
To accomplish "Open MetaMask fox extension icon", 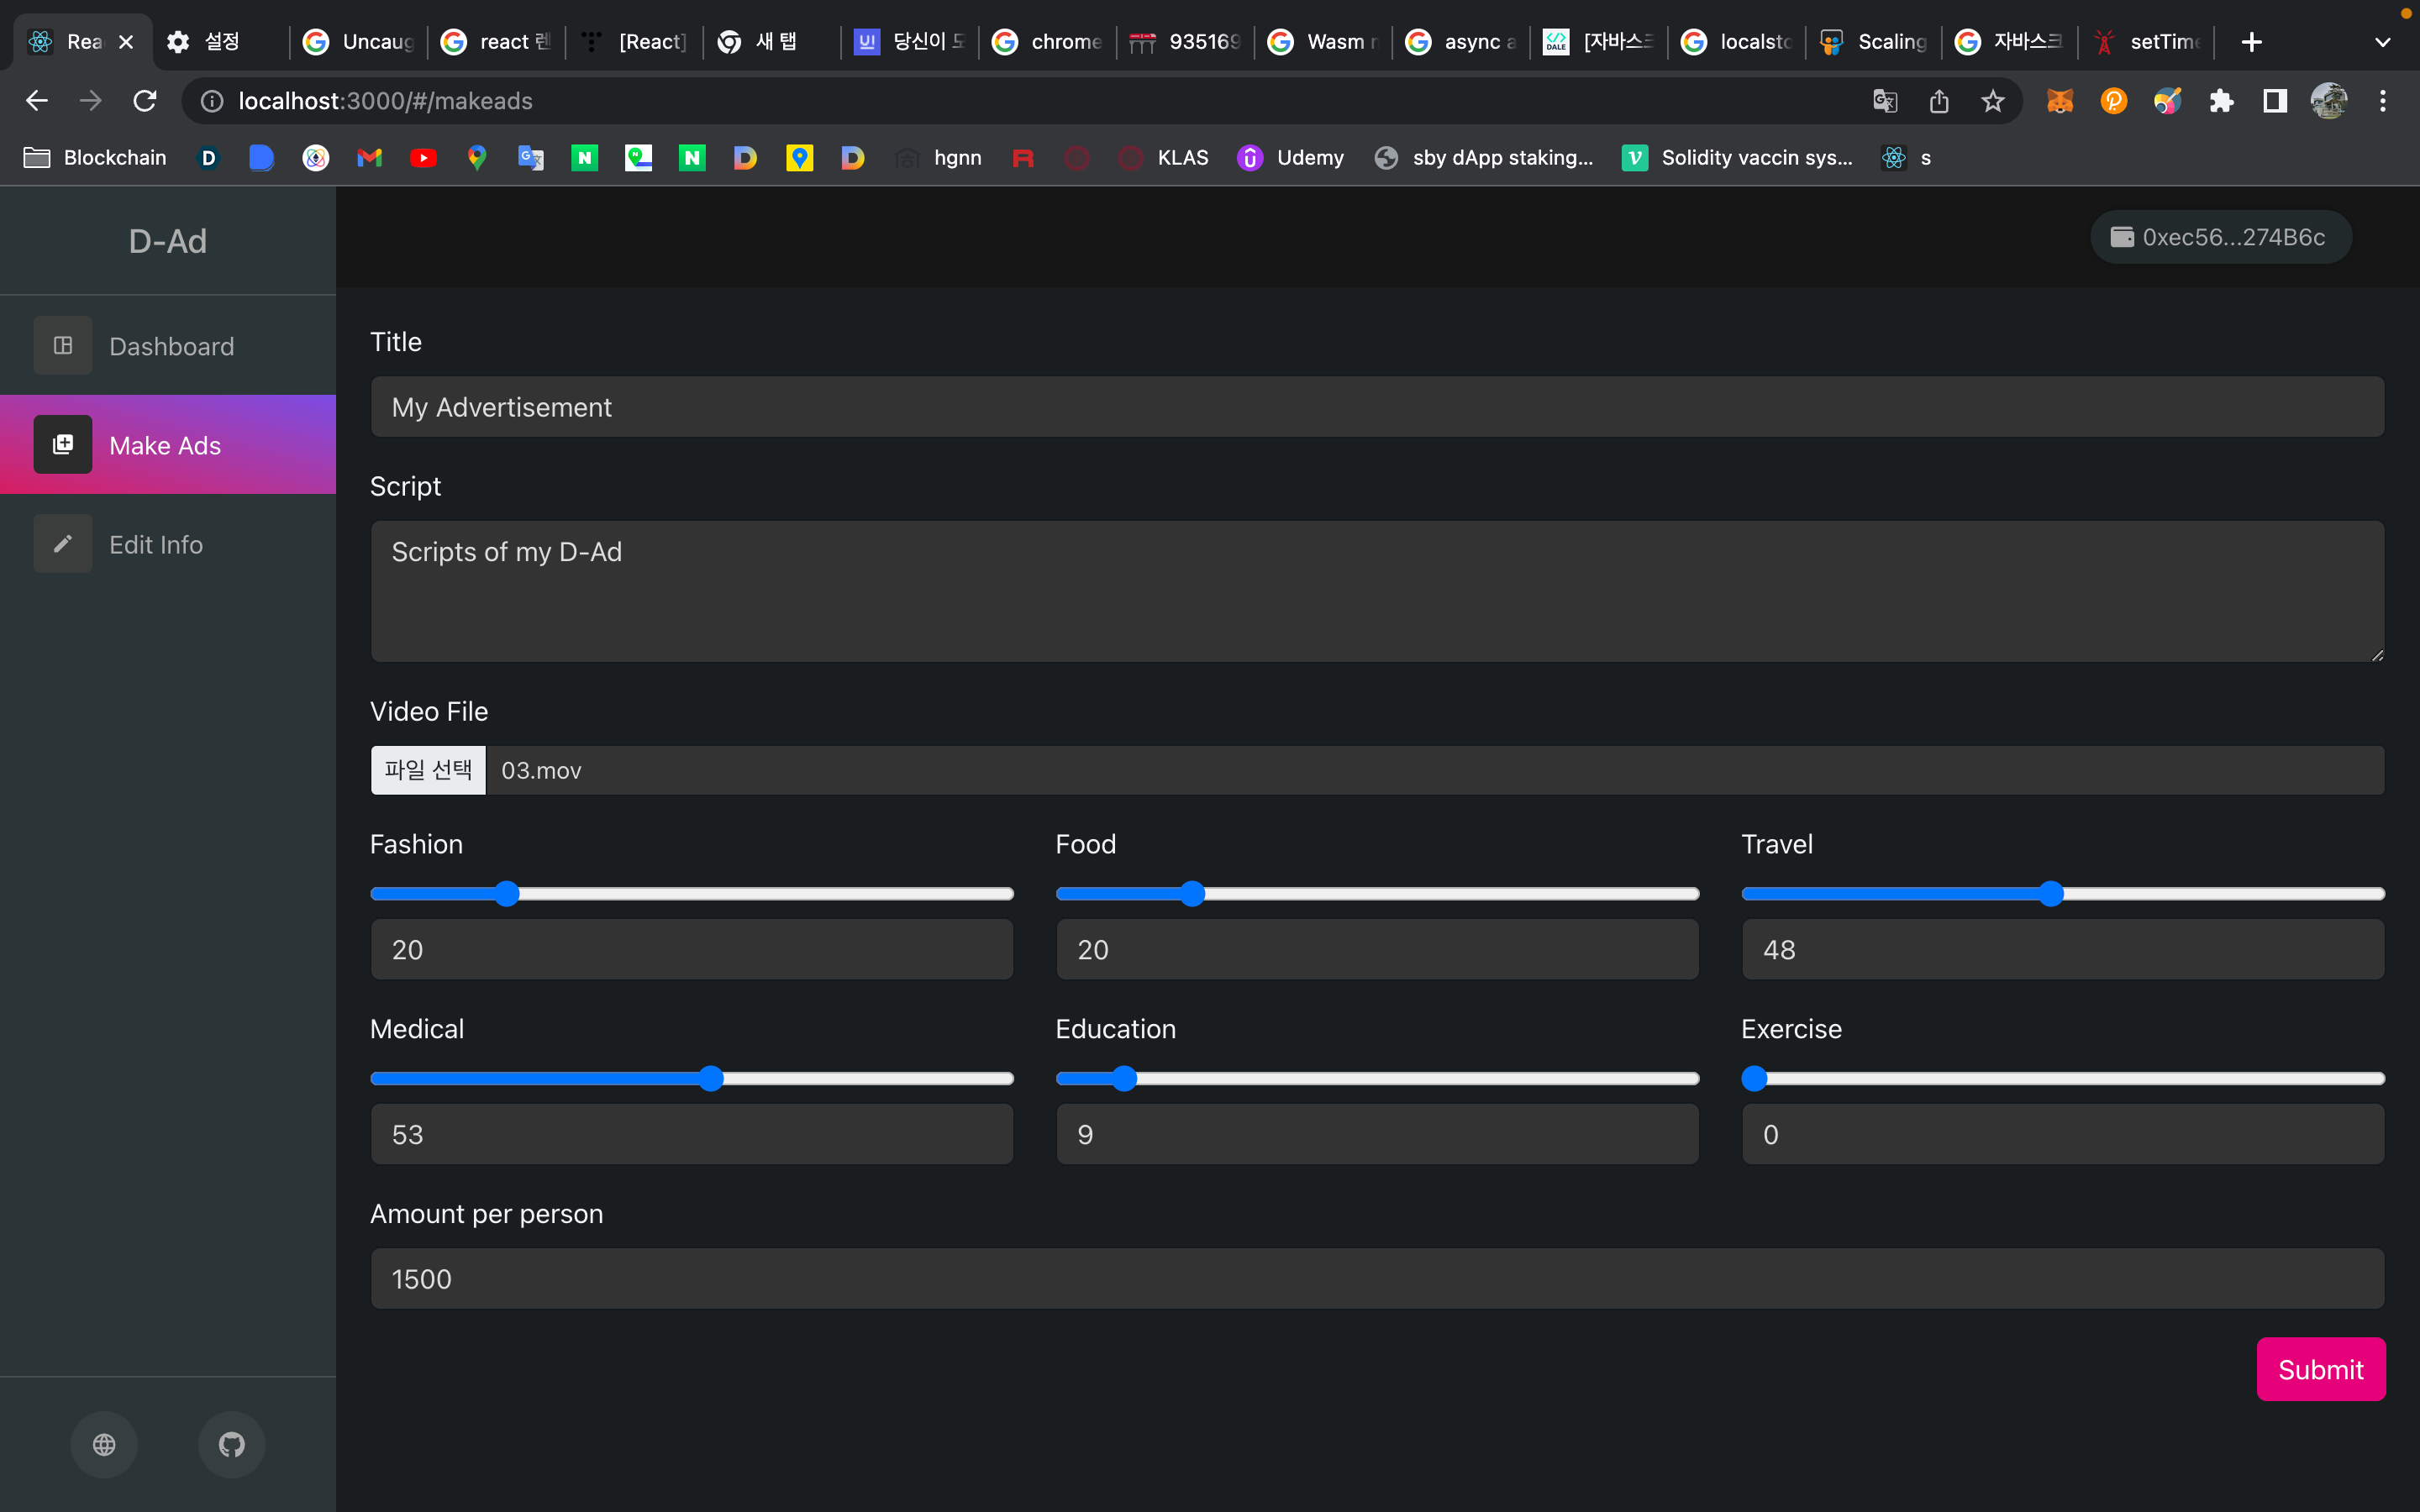I will point(2059,101).
